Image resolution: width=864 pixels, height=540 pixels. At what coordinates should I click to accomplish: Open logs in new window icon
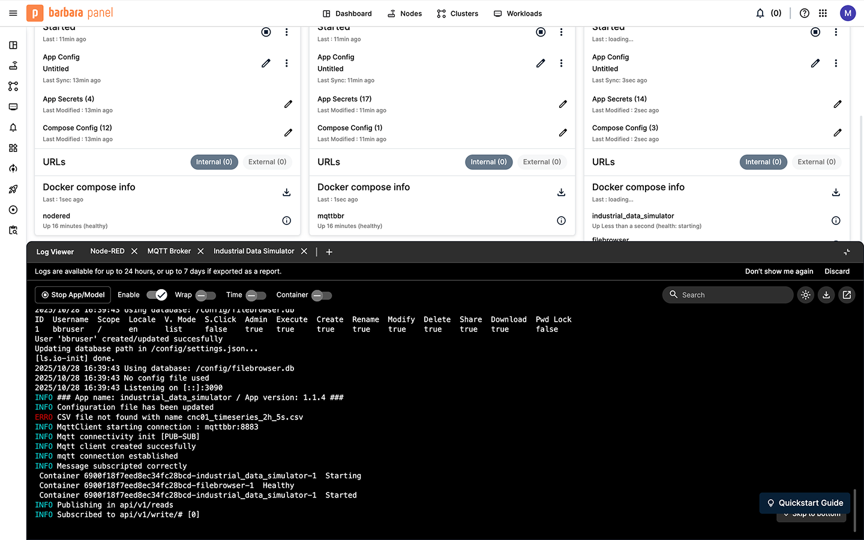[847, 295]
